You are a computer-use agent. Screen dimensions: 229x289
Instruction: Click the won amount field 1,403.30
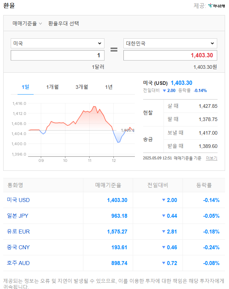tap(170, 55)
